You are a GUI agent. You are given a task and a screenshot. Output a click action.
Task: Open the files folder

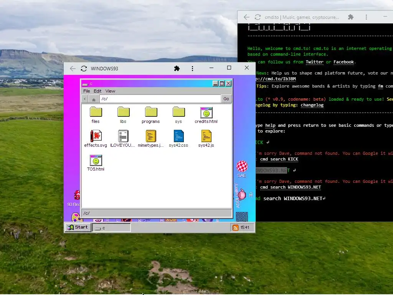pyautogui.click(x=96, y=115)
